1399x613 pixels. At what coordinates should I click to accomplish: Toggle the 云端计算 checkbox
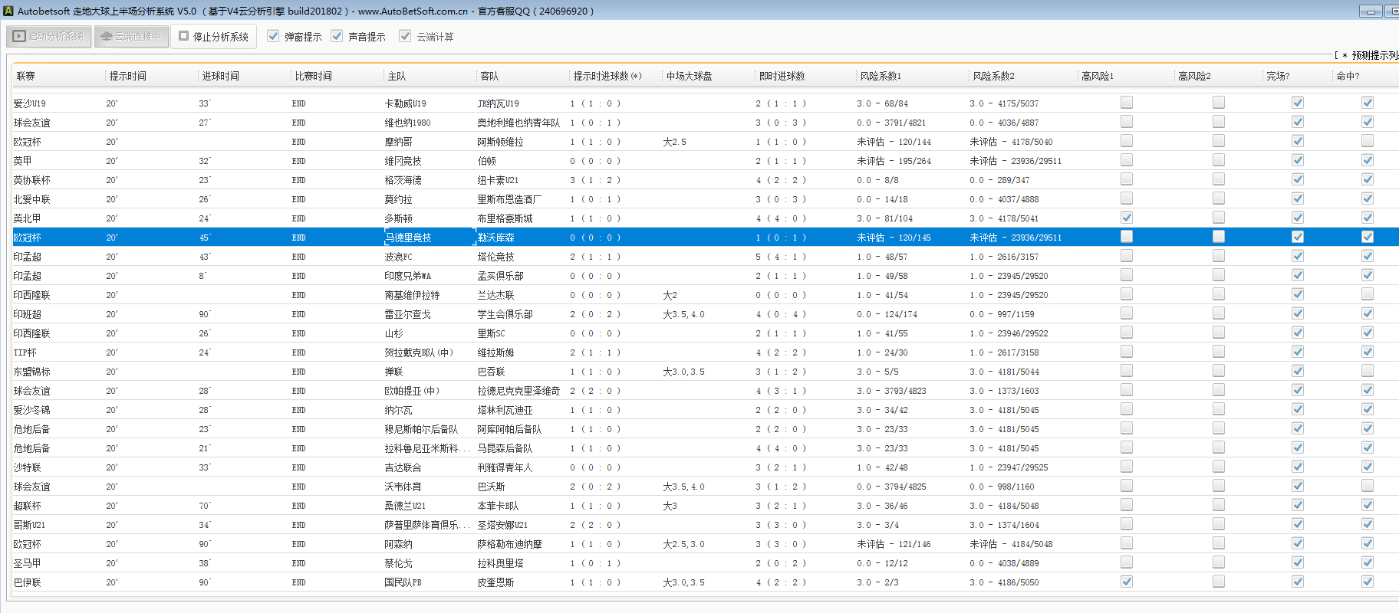click(405, 36)
